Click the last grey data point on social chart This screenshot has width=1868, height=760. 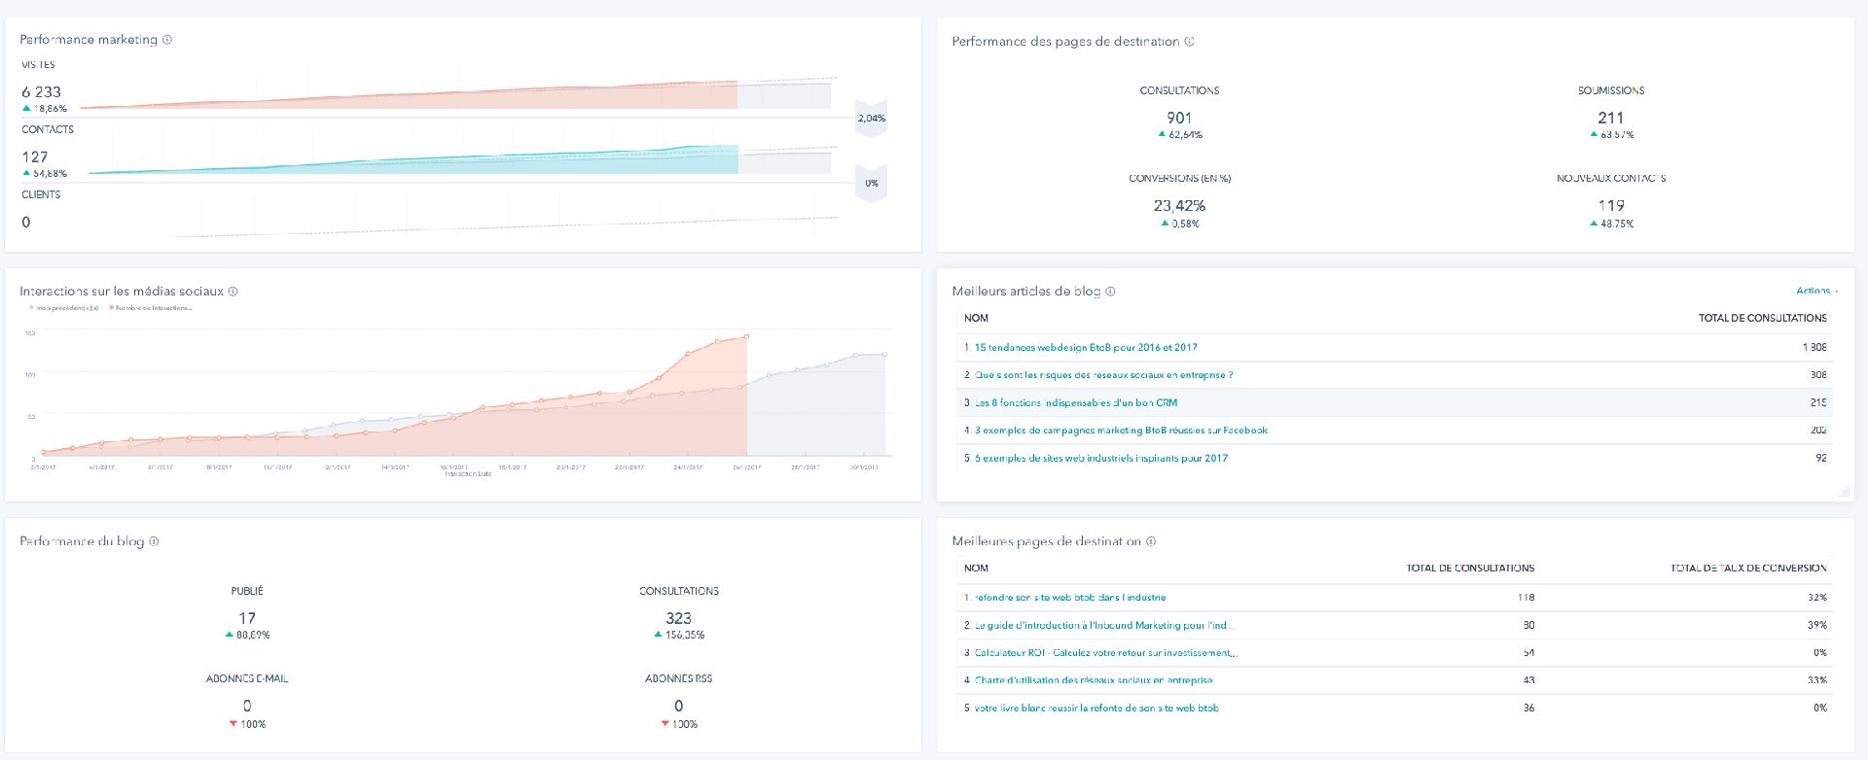(x=885, y=355)
